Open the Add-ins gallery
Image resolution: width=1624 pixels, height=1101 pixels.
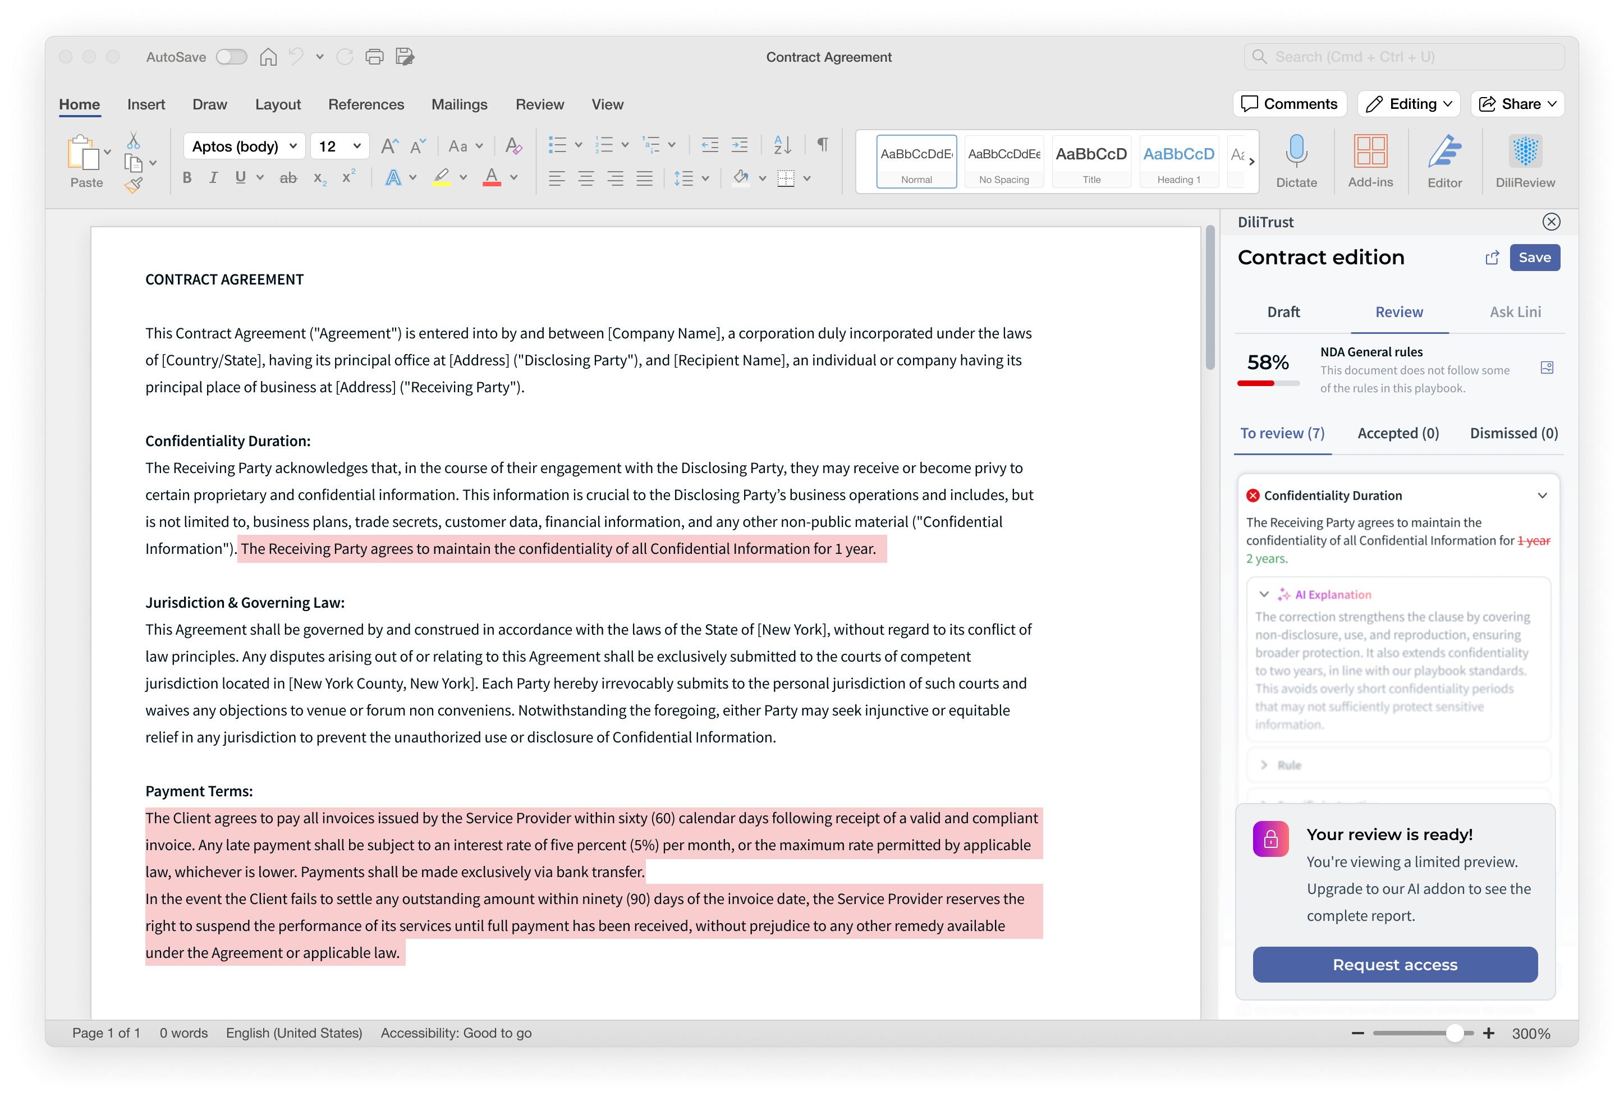tap(1370, 162)
